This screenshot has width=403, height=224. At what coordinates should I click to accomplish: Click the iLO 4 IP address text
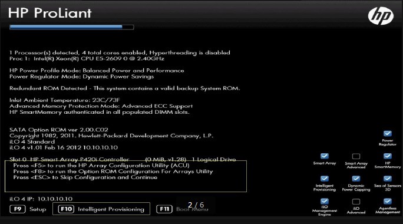41,199
